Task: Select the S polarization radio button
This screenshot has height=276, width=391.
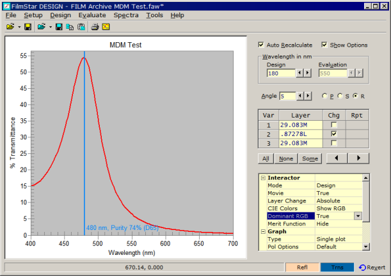Action: pyautogui.click(x=340, y=96)
